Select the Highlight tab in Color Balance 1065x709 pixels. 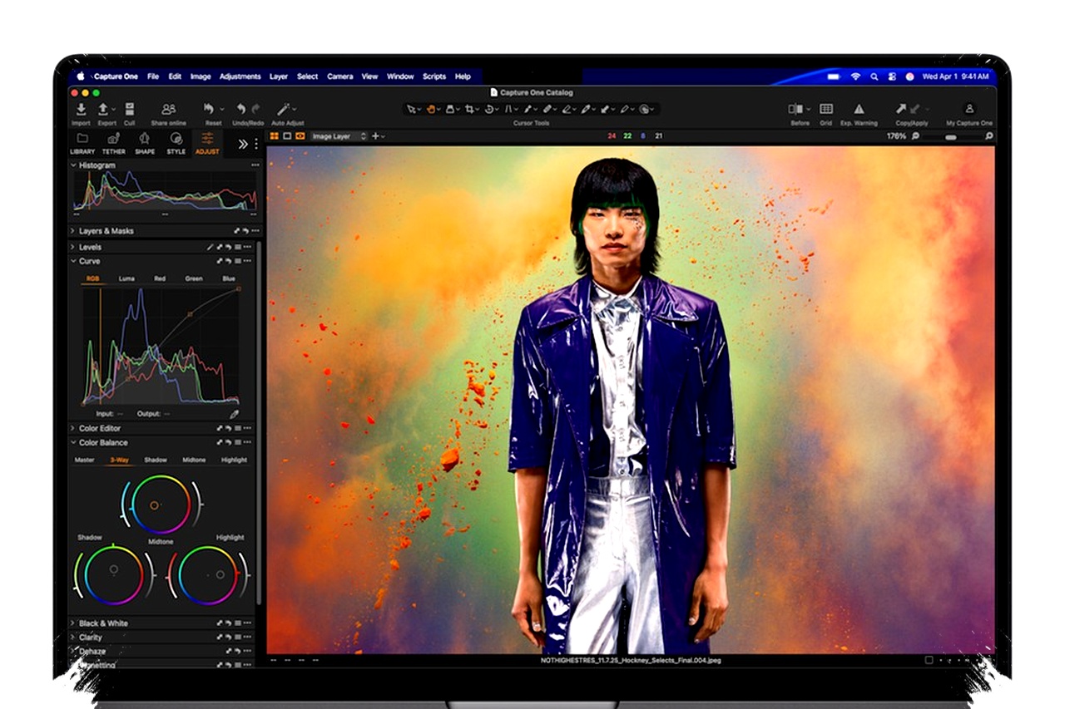234,460
